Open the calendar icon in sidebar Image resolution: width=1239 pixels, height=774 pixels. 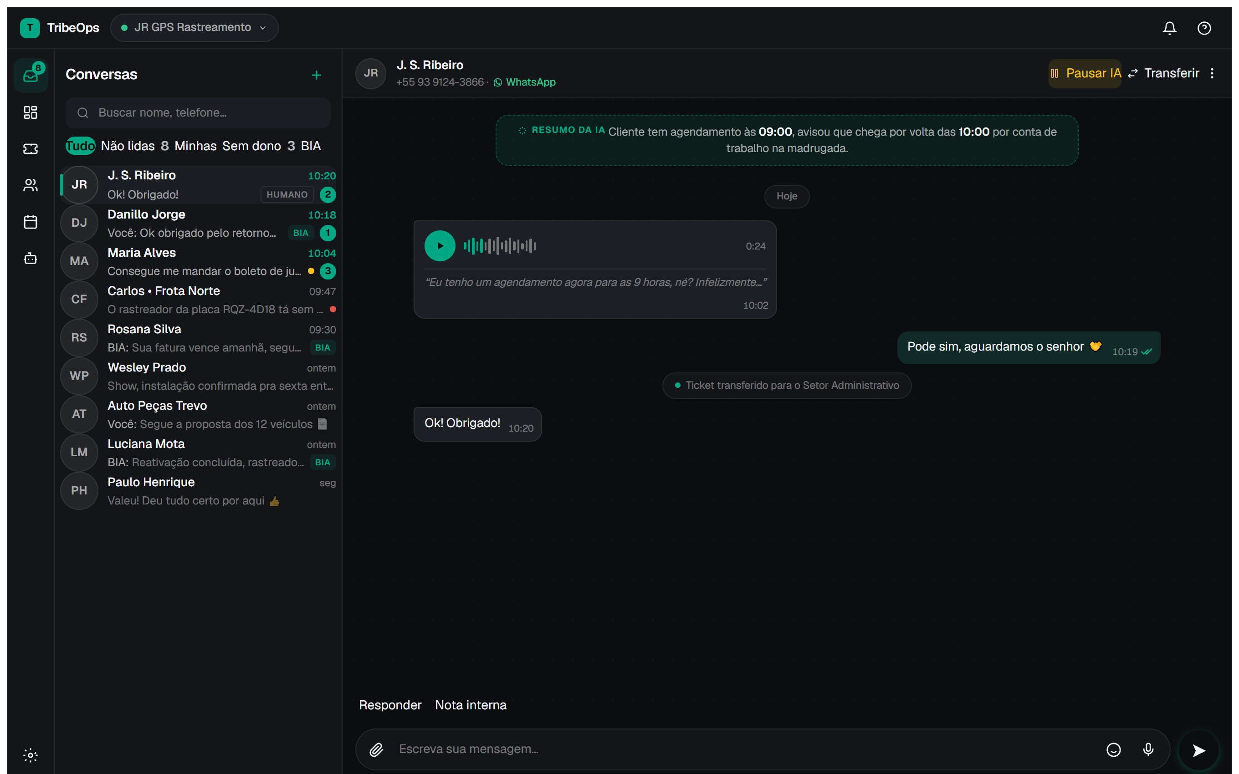pyautogui.click(x=31, y=222)
